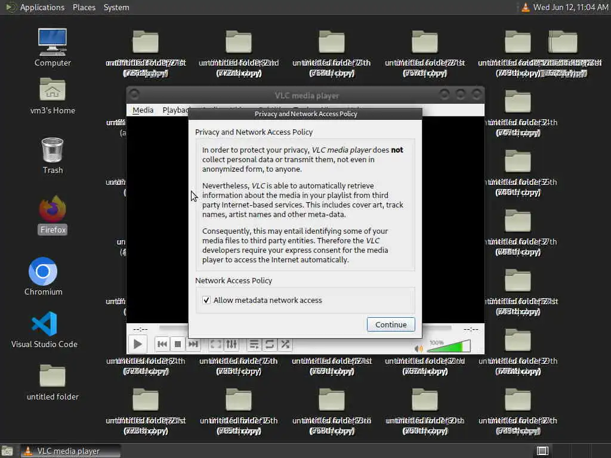This screenshot has height=458, width=611.
Task: Click the Previous track button in VLC
Action: coord(162,344)
